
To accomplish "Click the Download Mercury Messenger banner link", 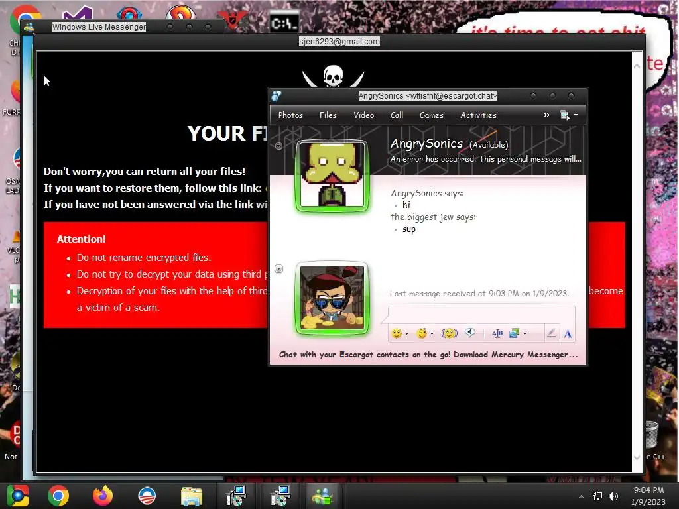I will coord(428,355).
